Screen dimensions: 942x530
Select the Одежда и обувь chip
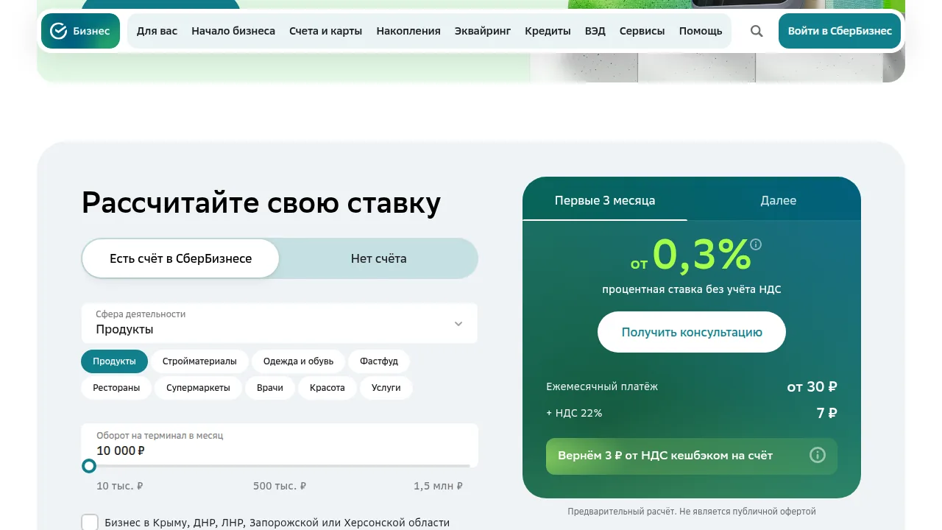pos(298,361)
